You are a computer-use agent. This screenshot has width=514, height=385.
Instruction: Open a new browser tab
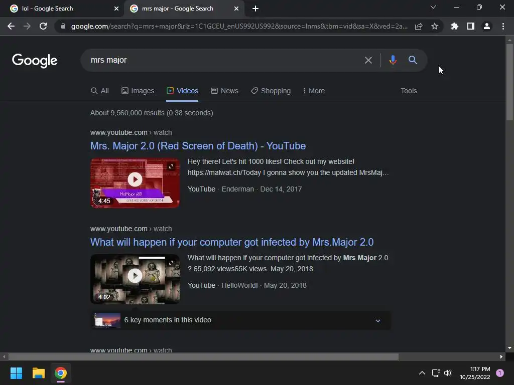tap(255, 9)
